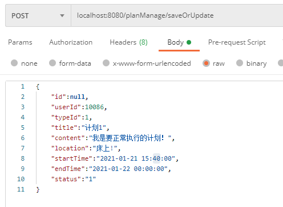The height and width of the screenshot is (207, 283).
Task: Click the endTime value 2021-01-22 00:00:00
Action: point(128,169)
